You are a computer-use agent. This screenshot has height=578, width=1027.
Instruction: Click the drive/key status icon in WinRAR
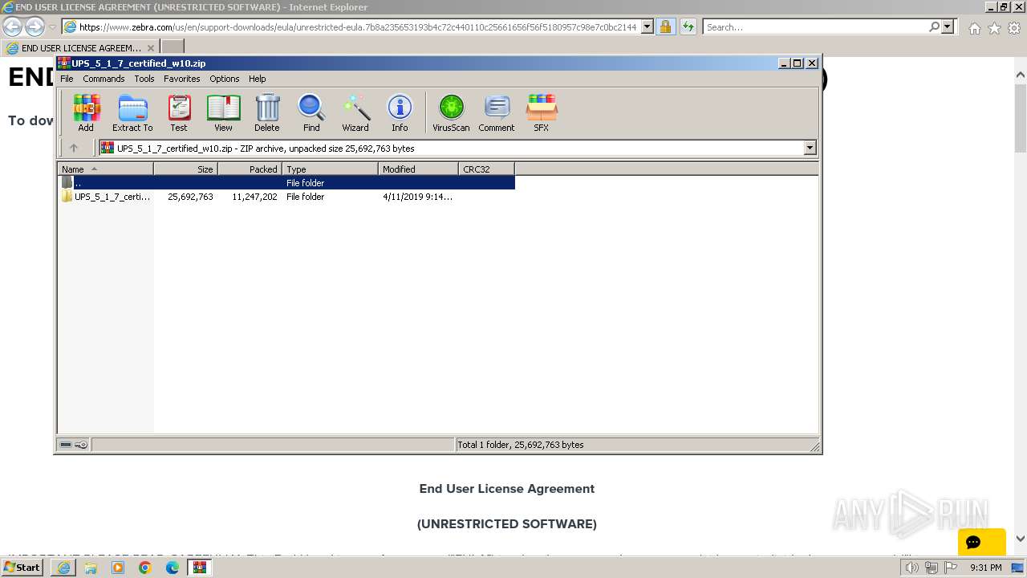click(74, 445)
